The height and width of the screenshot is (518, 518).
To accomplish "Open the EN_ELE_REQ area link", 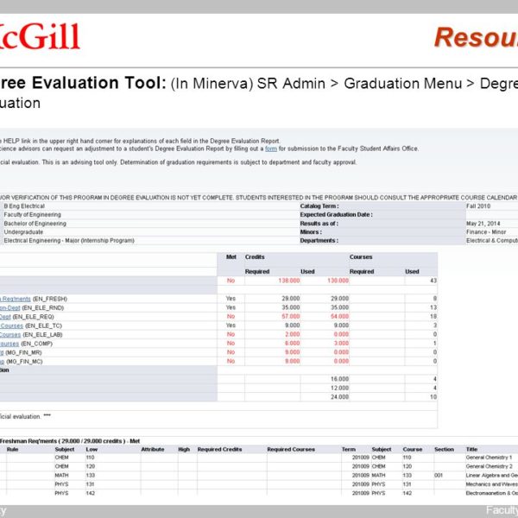I will tap(10, 316).
